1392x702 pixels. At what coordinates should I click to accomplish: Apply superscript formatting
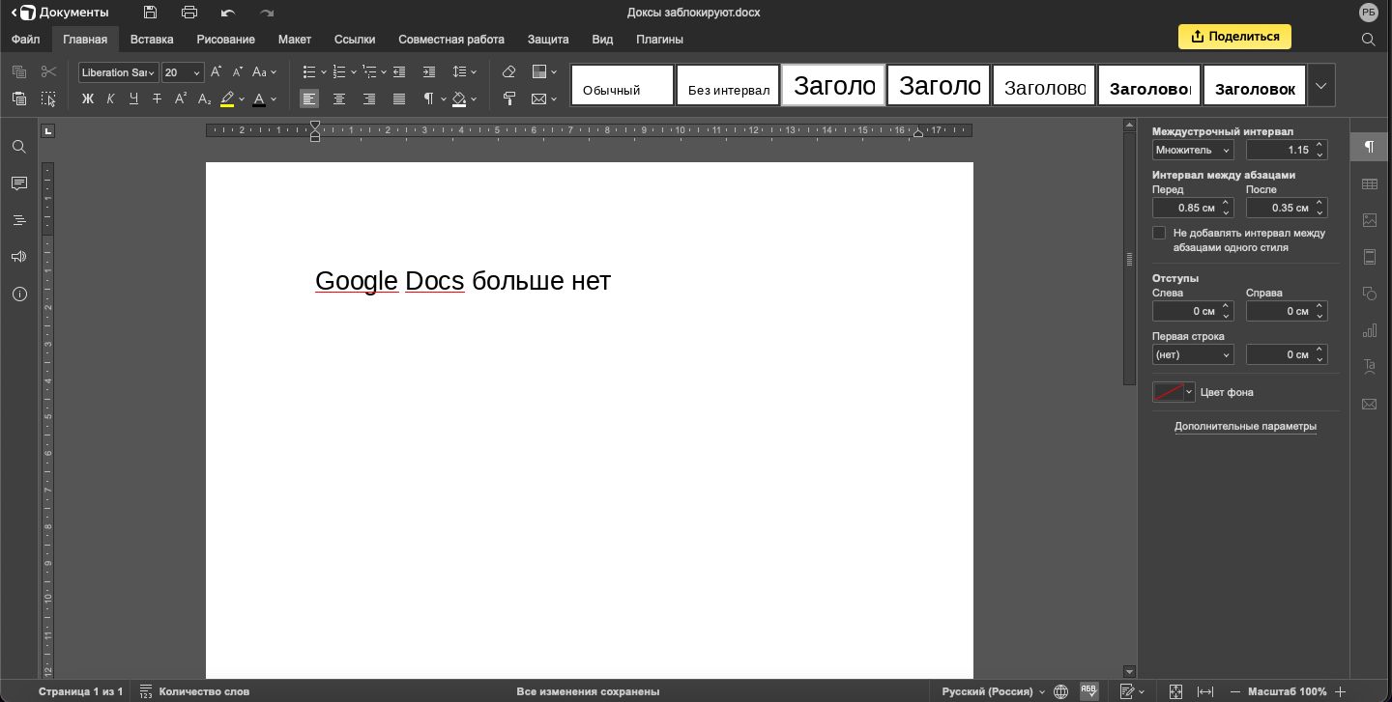tap(181, 98)
